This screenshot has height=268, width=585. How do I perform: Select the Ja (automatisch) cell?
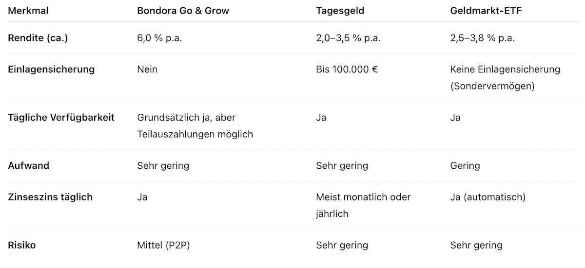tap(487, 197)
